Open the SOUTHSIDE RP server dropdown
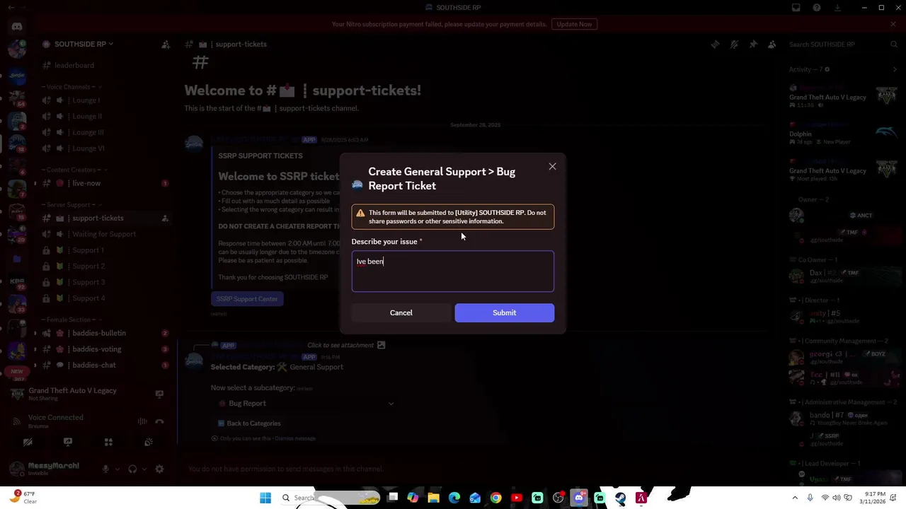This screenshot has height=509, width=906. click(84, 44)
